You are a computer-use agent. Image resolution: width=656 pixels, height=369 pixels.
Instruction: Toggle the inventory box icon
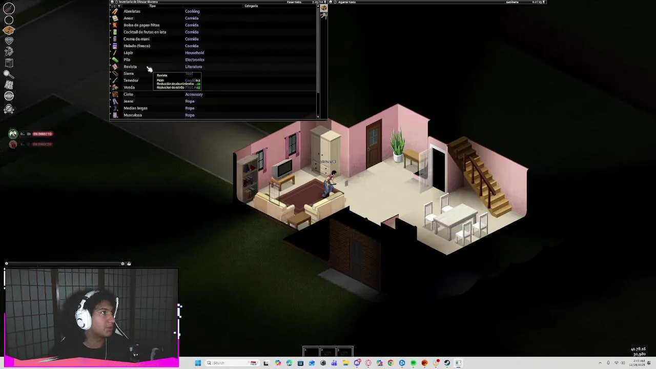pyautogui.click(x=9, y=30)
